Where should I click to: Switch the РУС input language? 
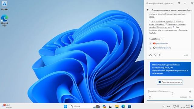click(169, 107)
